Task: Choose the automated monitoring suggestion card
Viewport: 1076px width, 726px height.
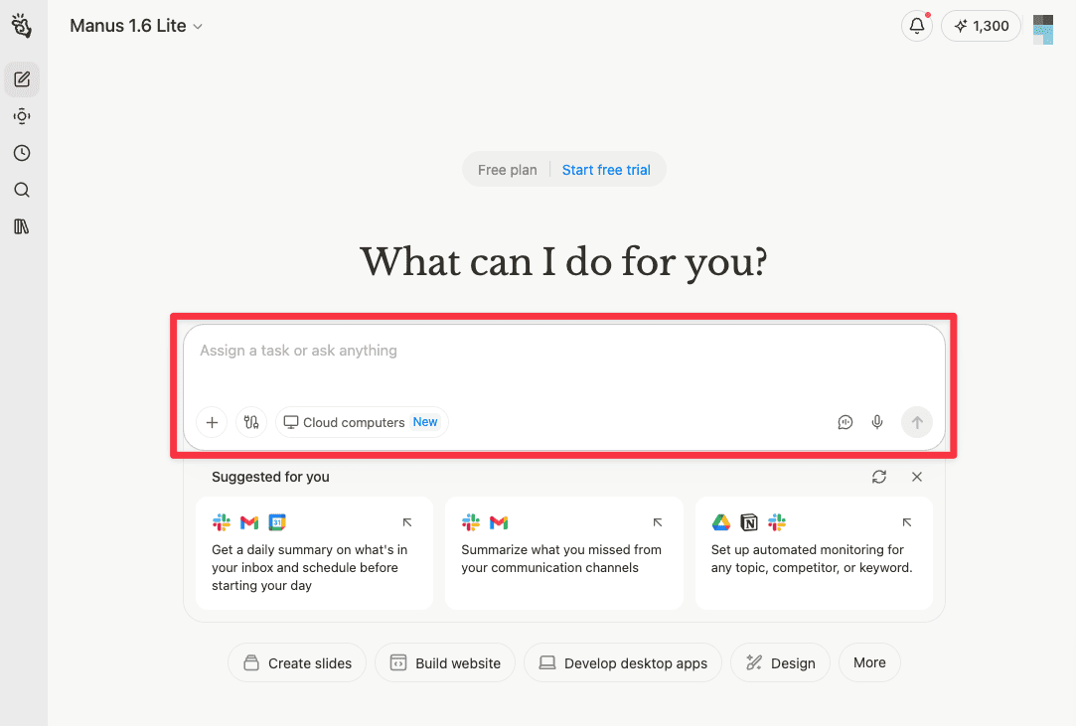Action: point(814,553)
